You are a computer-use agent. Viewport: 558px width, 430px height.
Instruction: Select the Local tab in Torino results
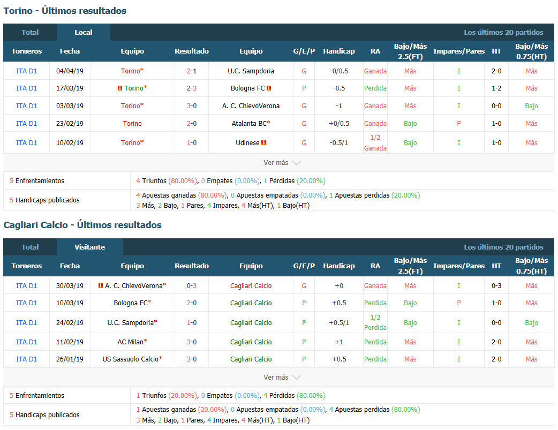84,32
